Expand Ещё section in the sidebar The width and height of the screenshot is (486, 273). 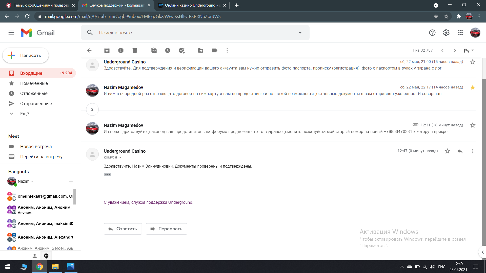[25, 114]
